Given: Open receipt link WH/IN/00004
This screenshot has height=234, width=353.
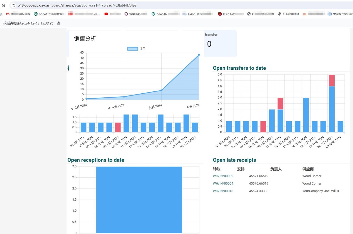Looking at the screenshot, I should tap(223, 184).
